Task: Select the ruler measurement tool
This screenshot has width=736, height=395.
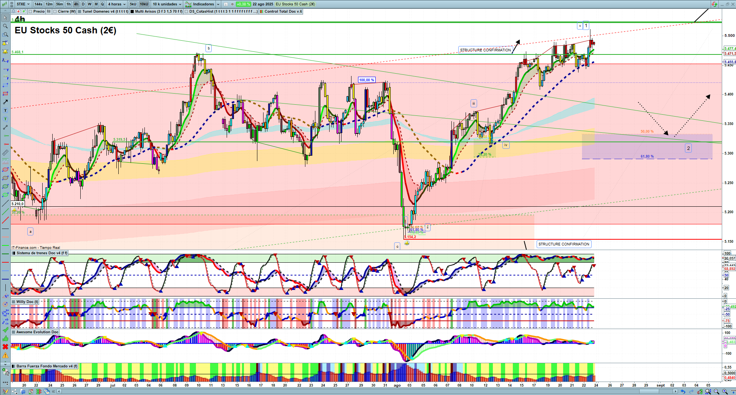Action: tap(5, 153)
